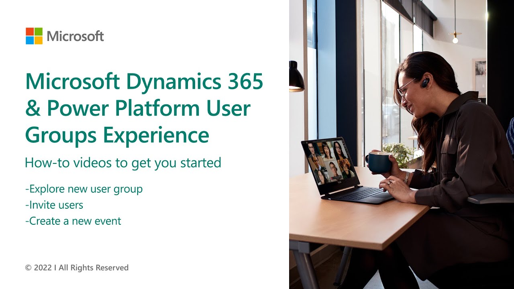
Task: Click the "Microsoft Dynamics 365" title line
Action: click(x=144, y=82)
